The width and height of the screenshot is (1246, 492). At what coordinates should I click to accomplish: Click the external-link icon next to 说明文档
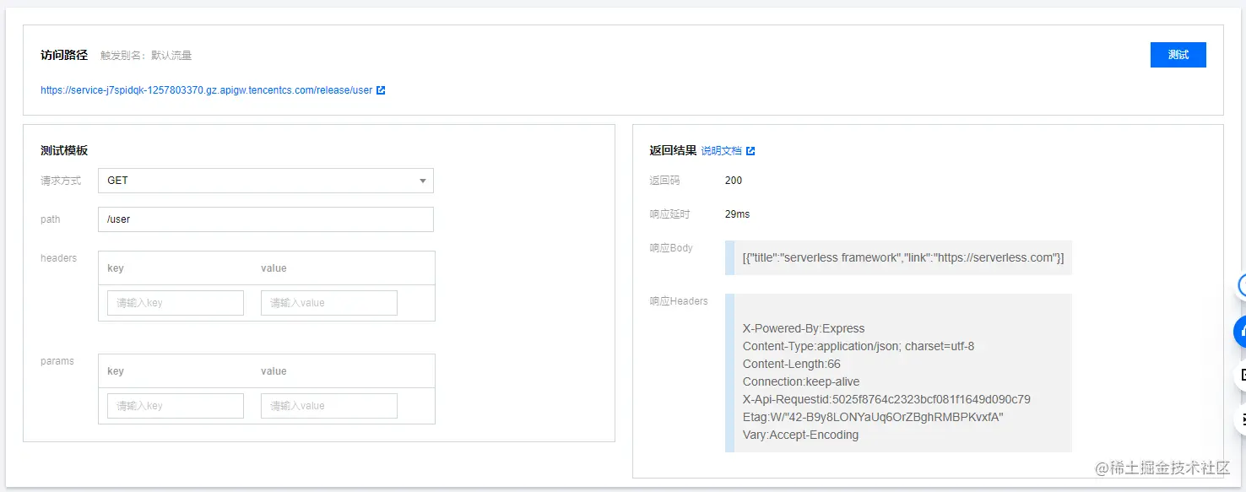coord(750,151)
